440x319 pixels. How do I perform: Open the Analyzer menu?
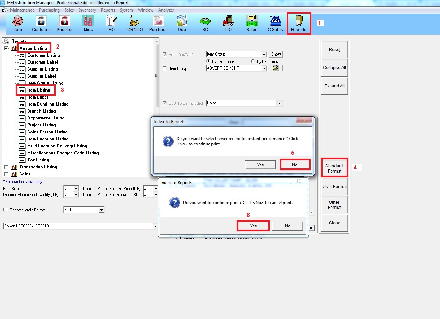click(x=166, y=10)
